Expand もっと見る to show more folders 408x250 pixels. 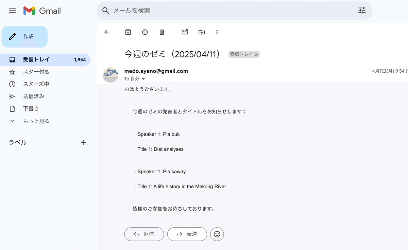click(36, 121)
